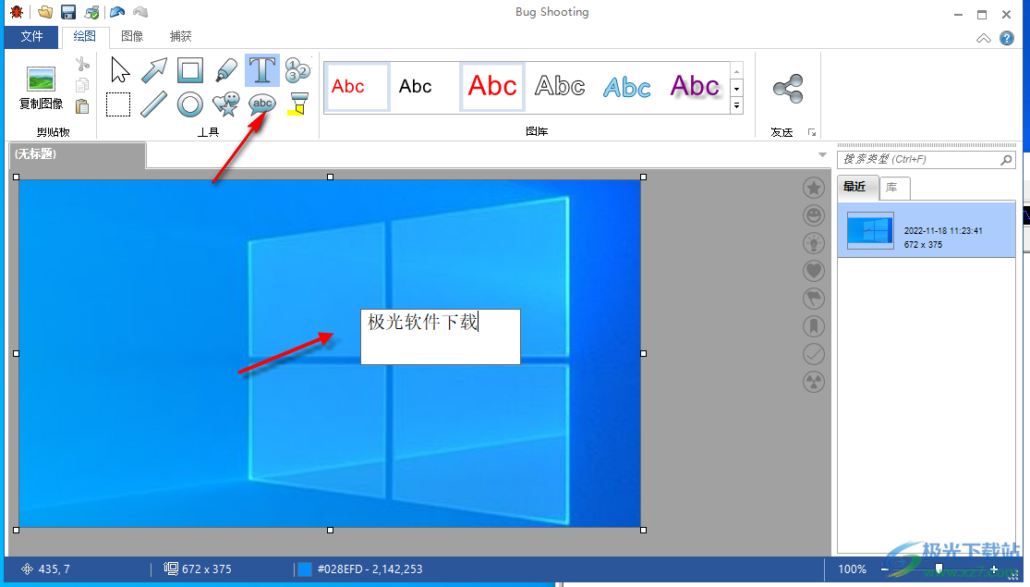Insert the radiation warning stamp

coord(814,381)
